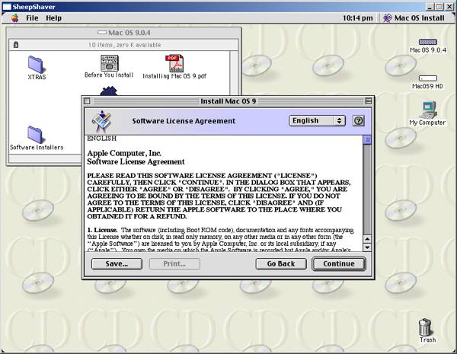Viewport: 457px width, 354px height.
Task: Click the Save... button
Action: (x=117, y=263)
